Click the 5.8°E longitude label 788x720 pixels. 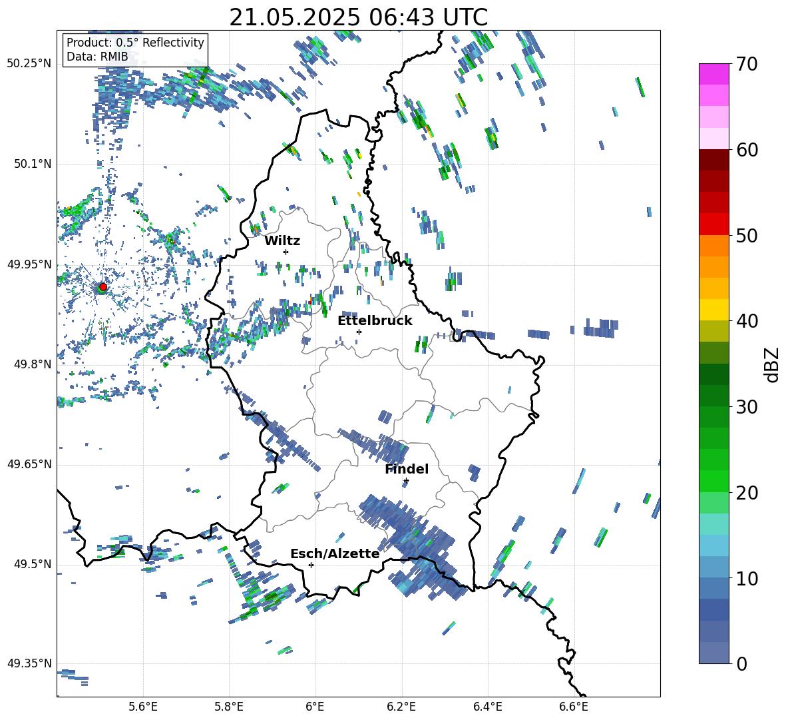pos(229,707)
